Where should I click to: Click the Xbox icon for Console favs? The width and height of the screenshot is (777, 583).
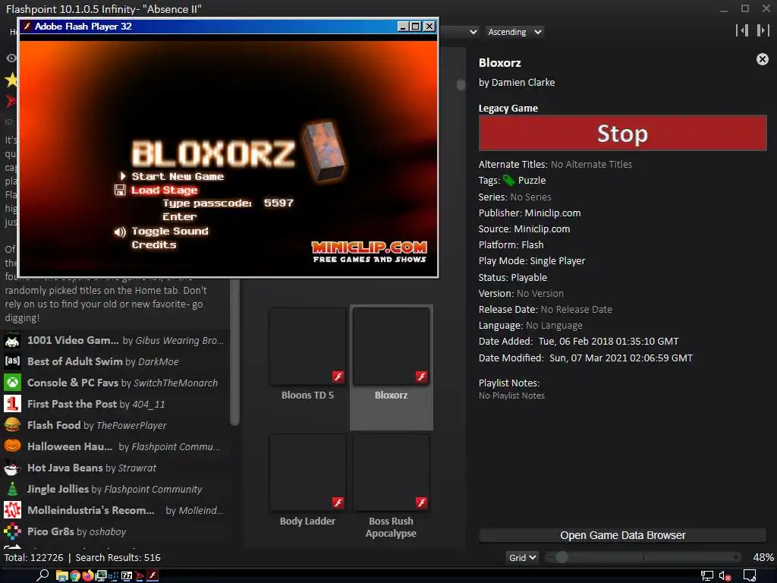pos(12,383)
